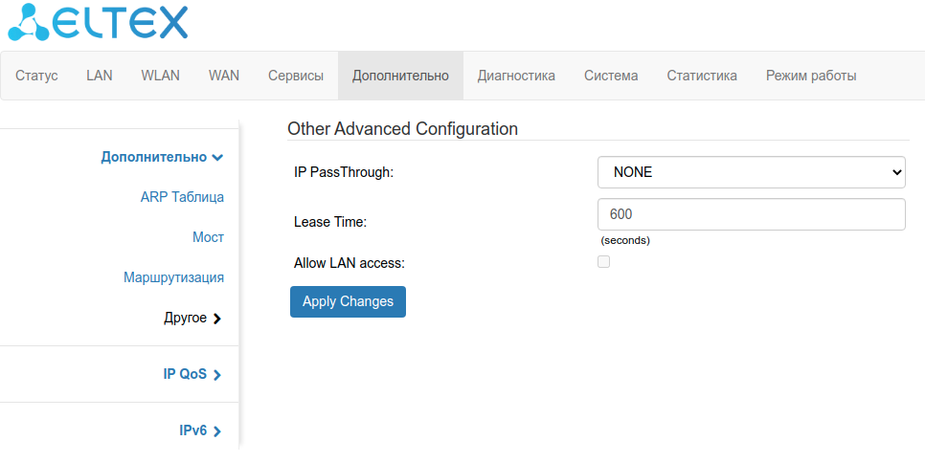The width and height of the screenshot is (925, 463).
Task: Go to the WLAN tab
Action: (160, 76)
